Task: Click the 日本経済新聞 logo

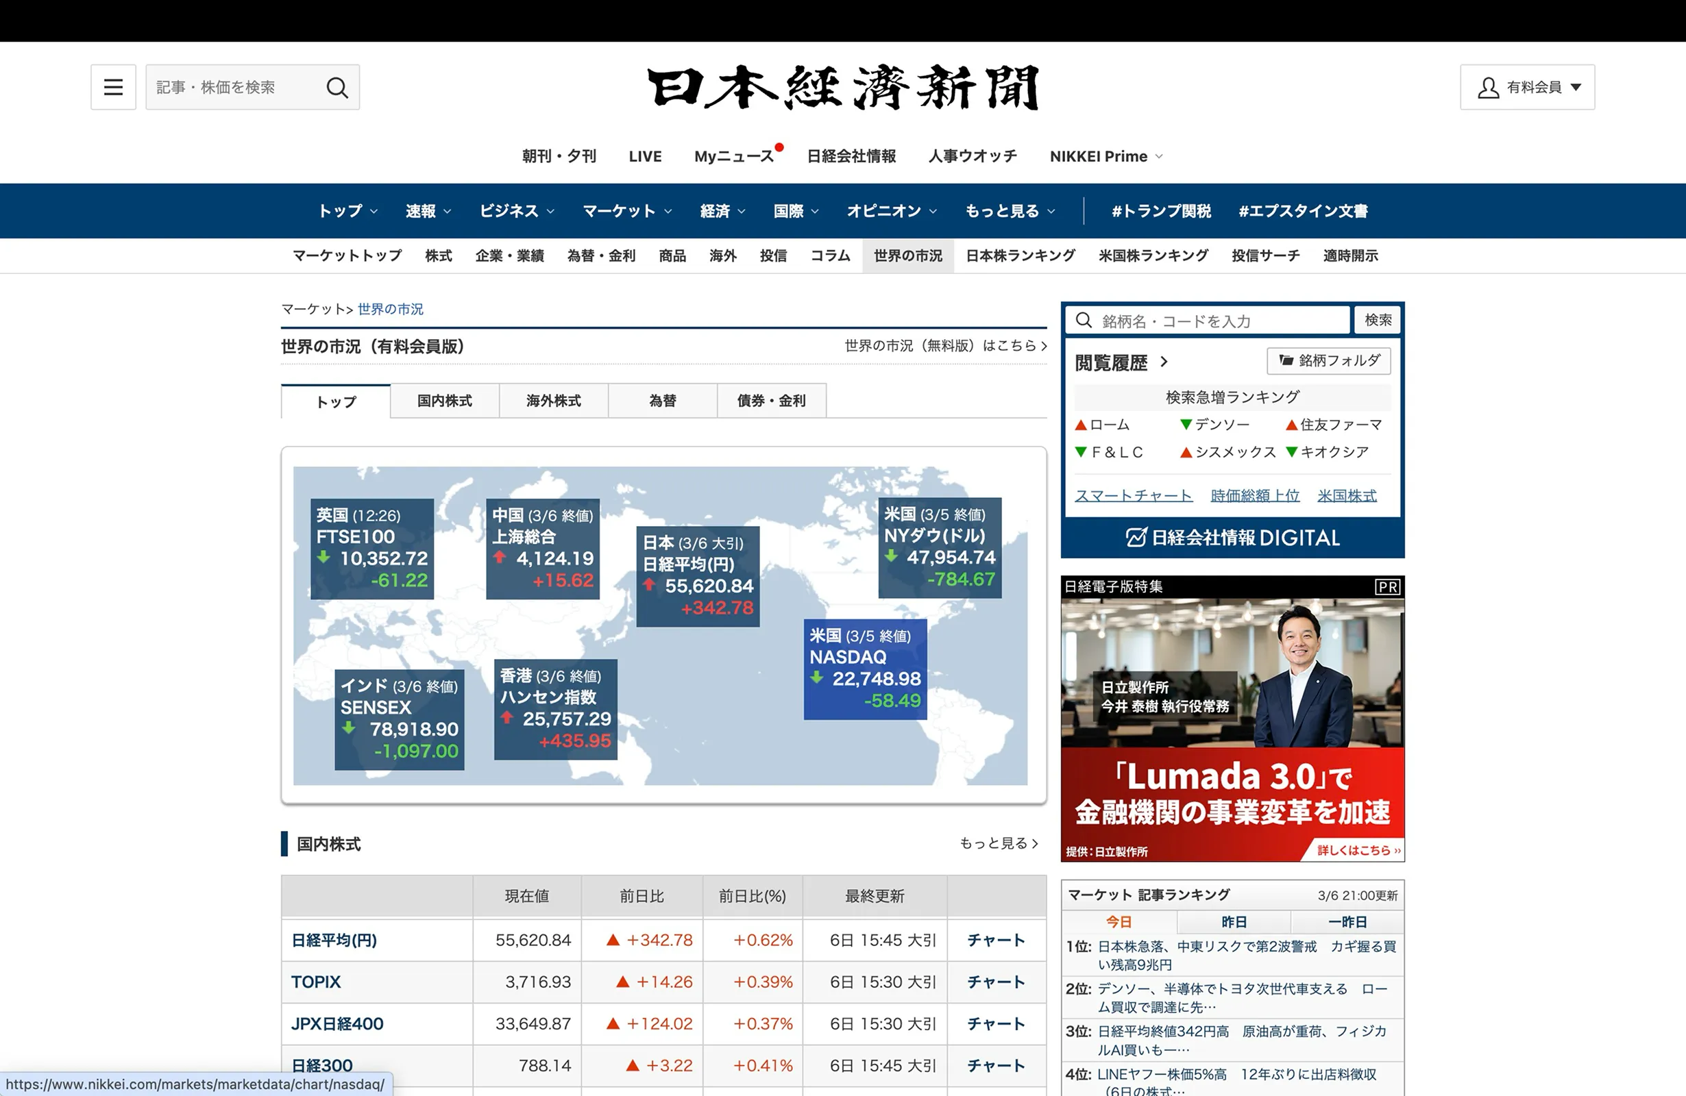Action: pos(843,87)
